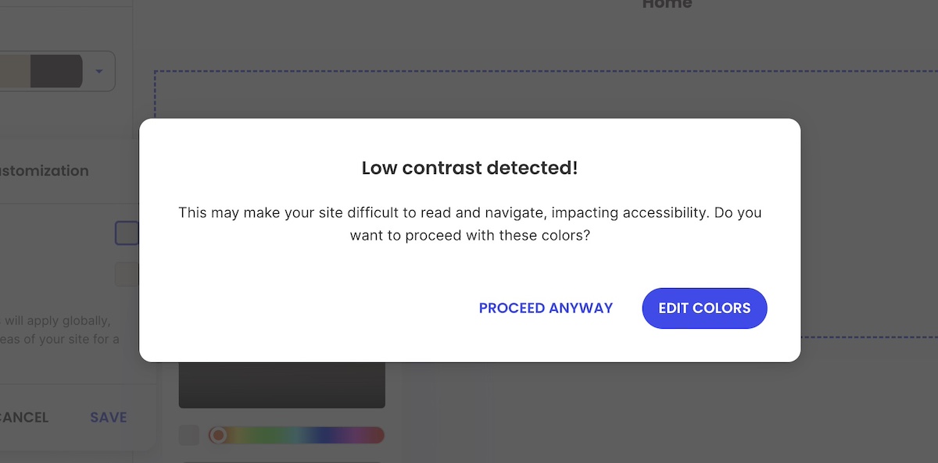Screen dimensions: 938x463
Task: Click the EDIT COLORS button
Action: [703, 308]
